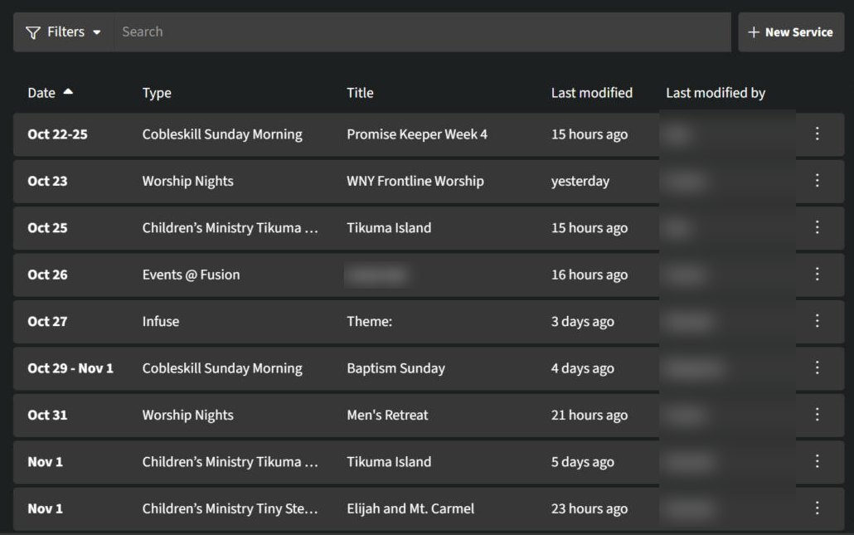The height and width of the screenshot is (535, 854).
Task: Click the Infuse type cell
Action: tap(161, 322)
